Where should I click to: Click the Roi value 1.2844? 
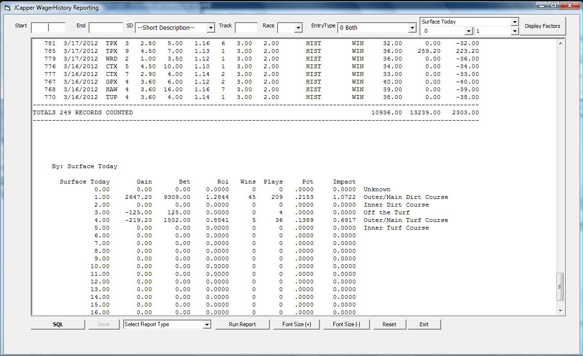(x=217, y=197)
